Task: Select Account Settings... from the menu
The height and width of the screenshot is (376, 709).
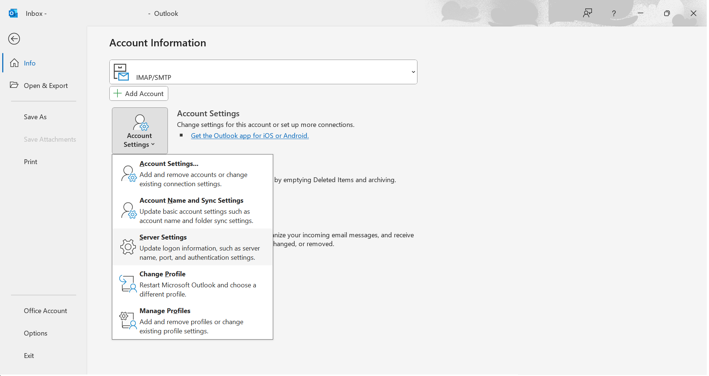Action: (193, 174)
